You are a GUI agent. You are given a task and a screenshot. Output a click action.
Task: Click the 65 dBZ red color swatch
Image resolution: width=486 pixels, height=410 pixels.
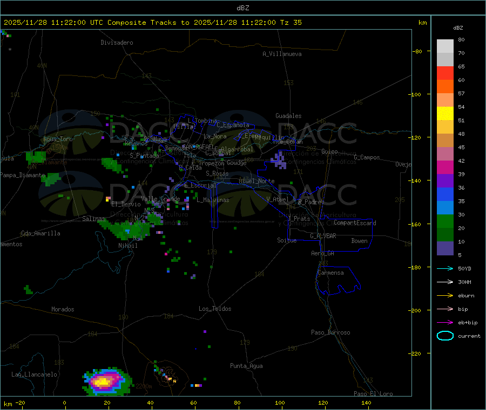click(x=445, y=73)
